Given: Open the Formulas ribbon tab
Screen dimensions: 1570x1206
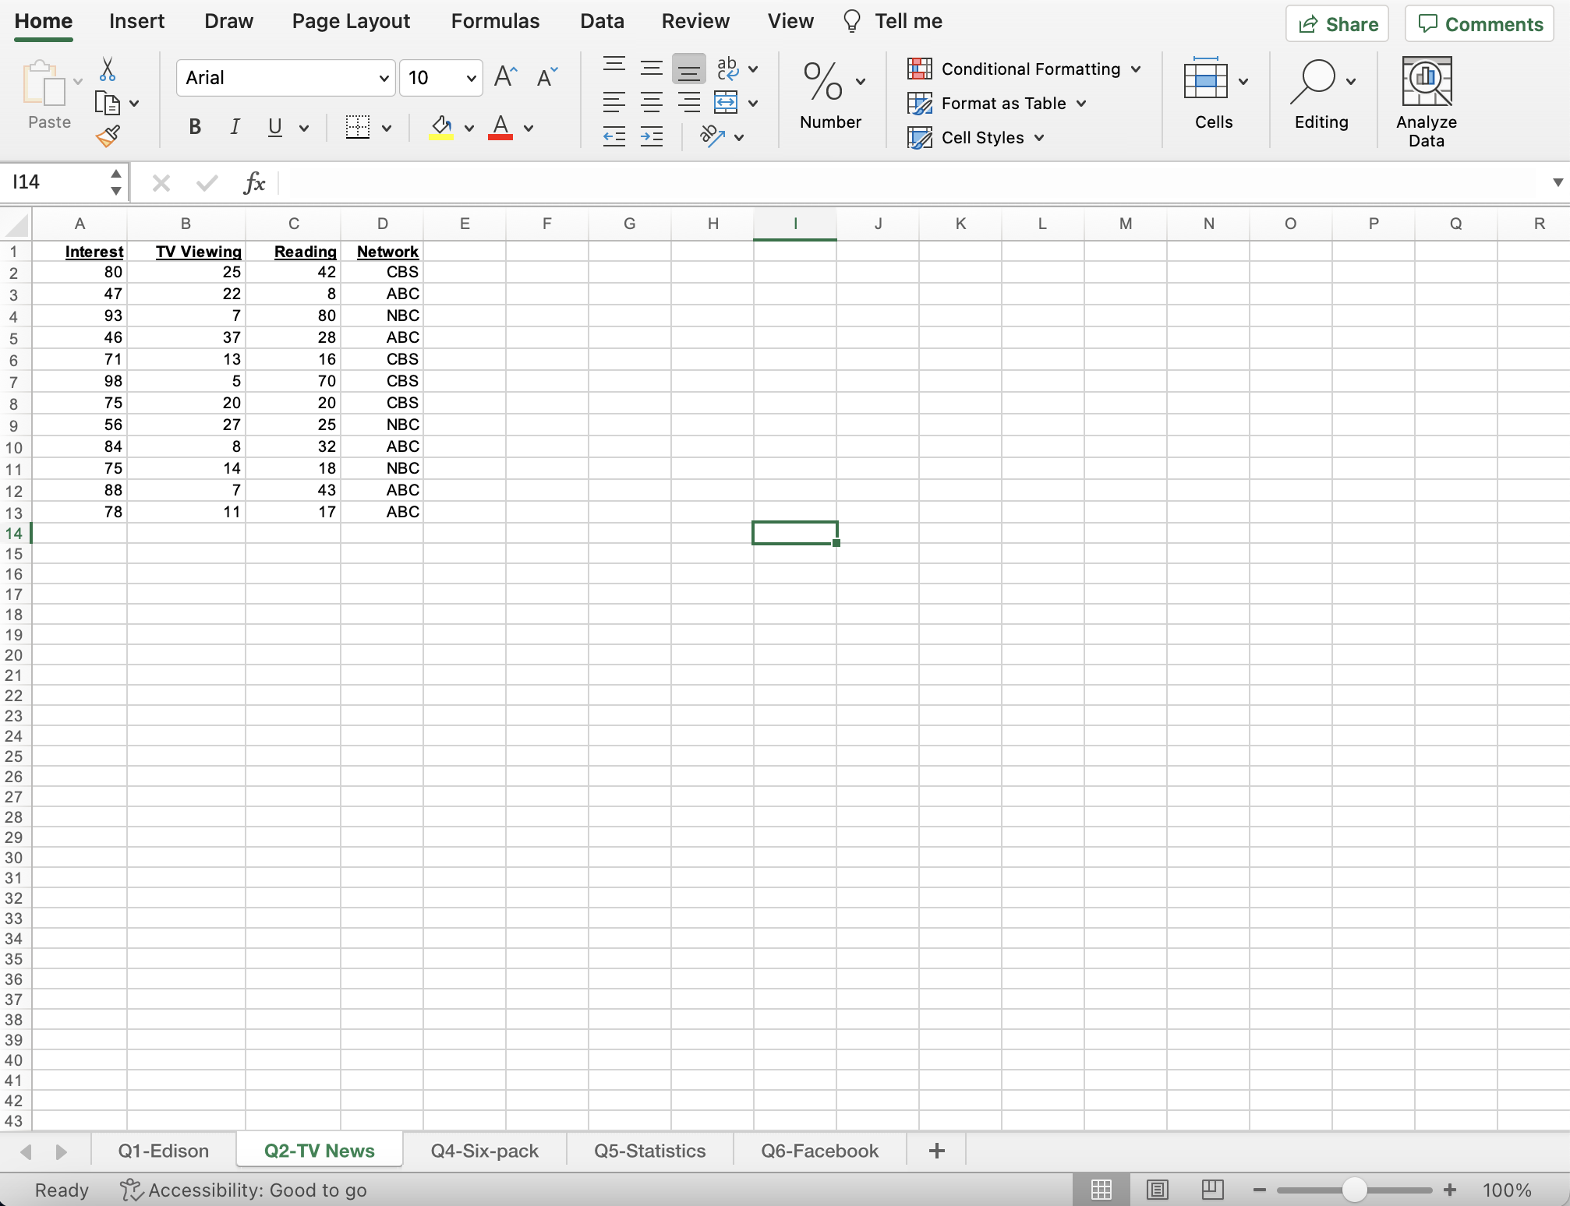Looking at the screenshot, I should pos(495,21).
